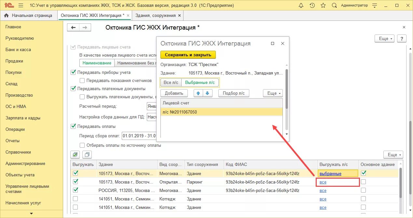Click Расчетный период field
The image size is (413, 218).
[152, 106]
